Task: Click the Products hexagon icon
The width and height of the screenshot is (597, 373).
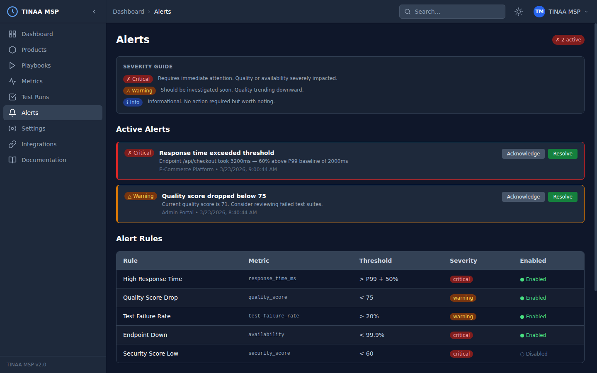Action: point(12,50)
